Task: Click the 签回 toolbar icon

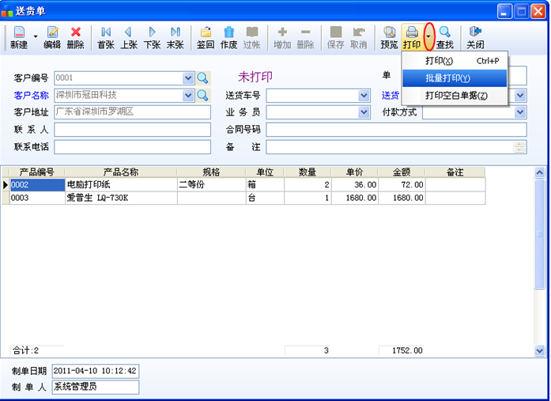Action: 206,37
